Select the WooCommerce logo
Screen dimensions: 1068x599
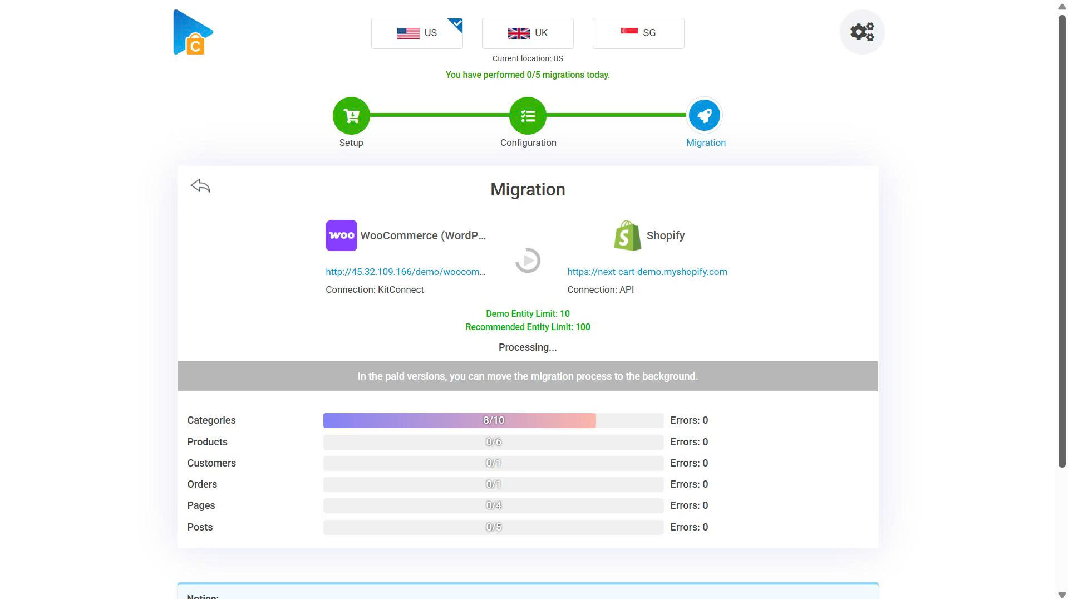(341, 235)
